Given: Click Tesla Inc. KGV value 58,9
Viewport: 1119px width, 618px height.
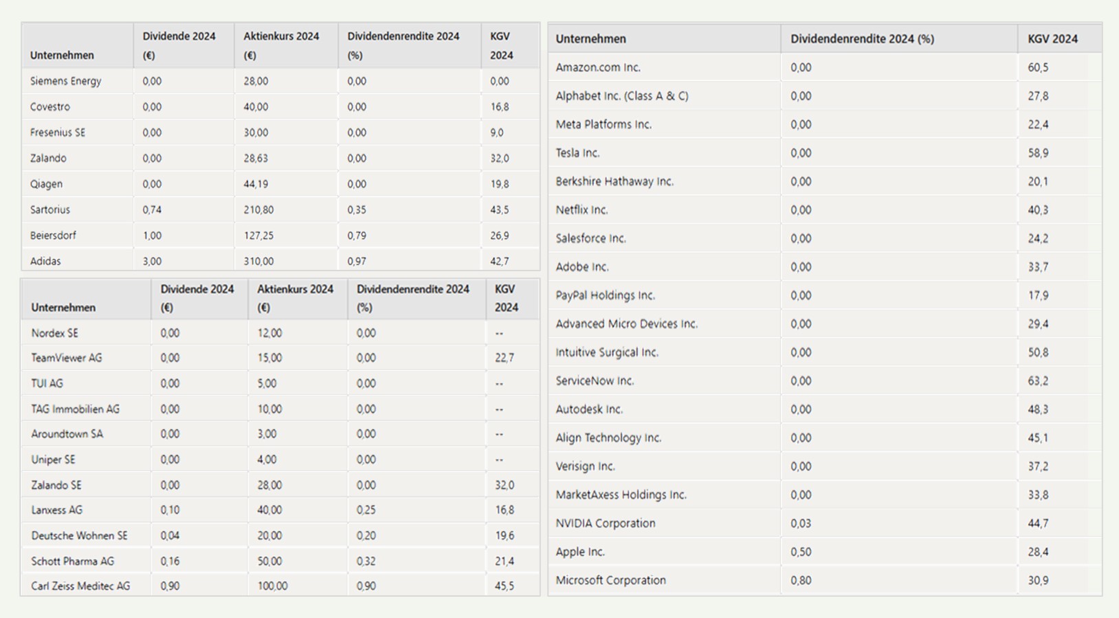Looking at the screenshot, I should click(x=1038, y=153).
